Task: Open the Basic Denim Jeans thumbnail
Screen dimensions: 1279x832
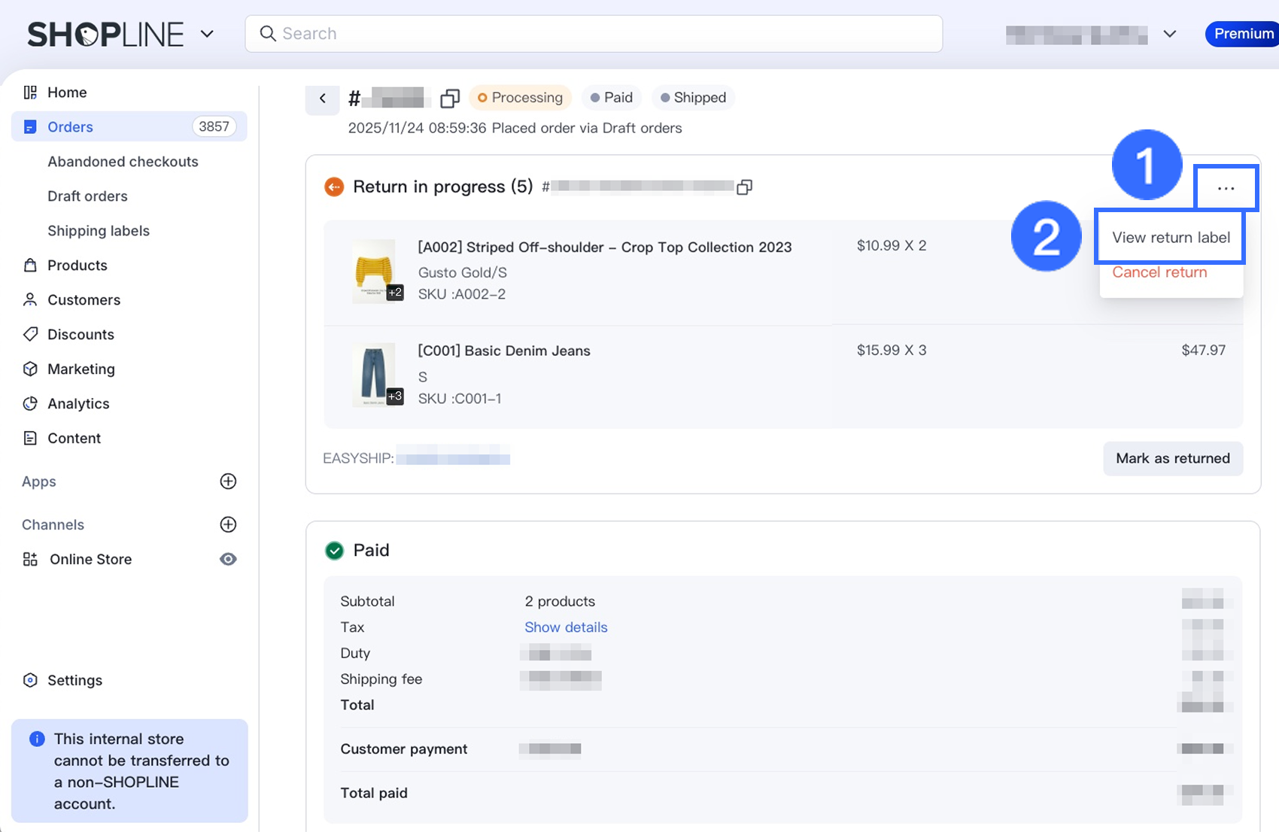Action: point(374,374)
